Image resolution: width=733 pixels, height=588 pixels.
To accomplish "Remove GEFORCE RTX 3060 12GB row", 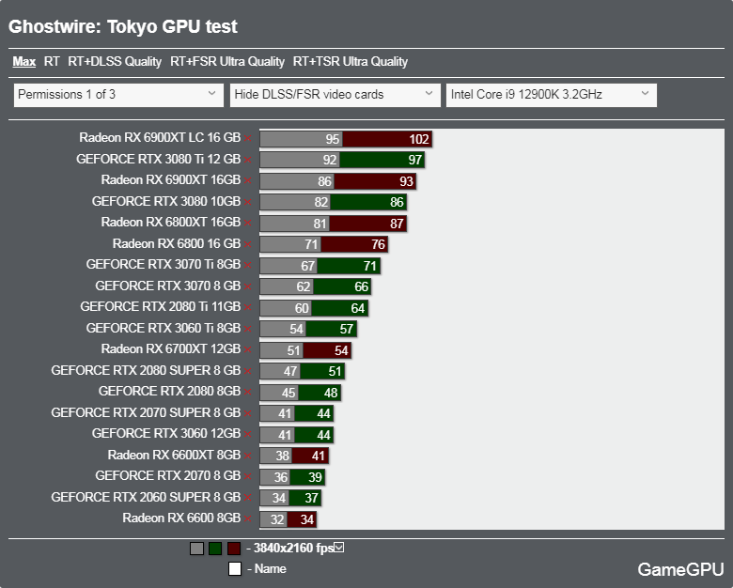I will tap(248, 435).
